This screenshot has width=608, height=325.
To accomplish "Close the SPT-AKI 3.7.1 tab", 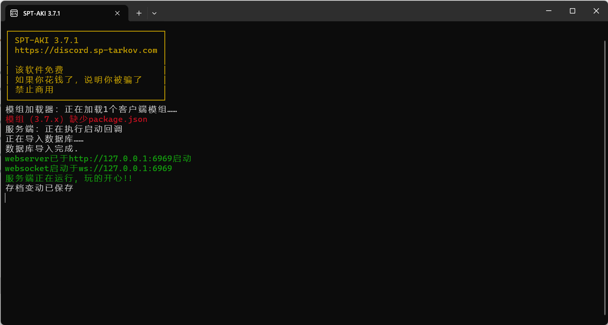I will (117, 13).
